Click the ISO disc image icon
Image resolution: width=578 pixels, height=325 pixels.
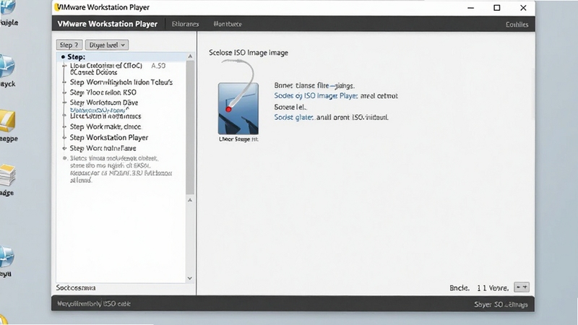pyautogui.click(x=238, y=108)
